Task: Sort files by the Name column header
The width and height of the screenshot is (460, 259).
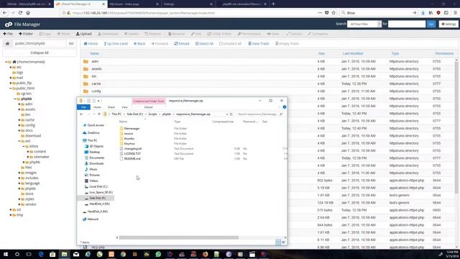Action: coord(94,53)
